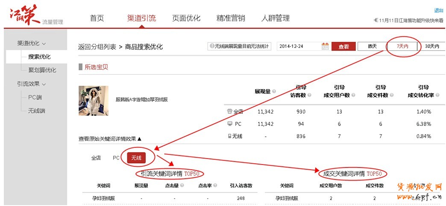The image size is (446, 206).
Task: Select the 30天内 time range
Action: [x=432, y=46]
